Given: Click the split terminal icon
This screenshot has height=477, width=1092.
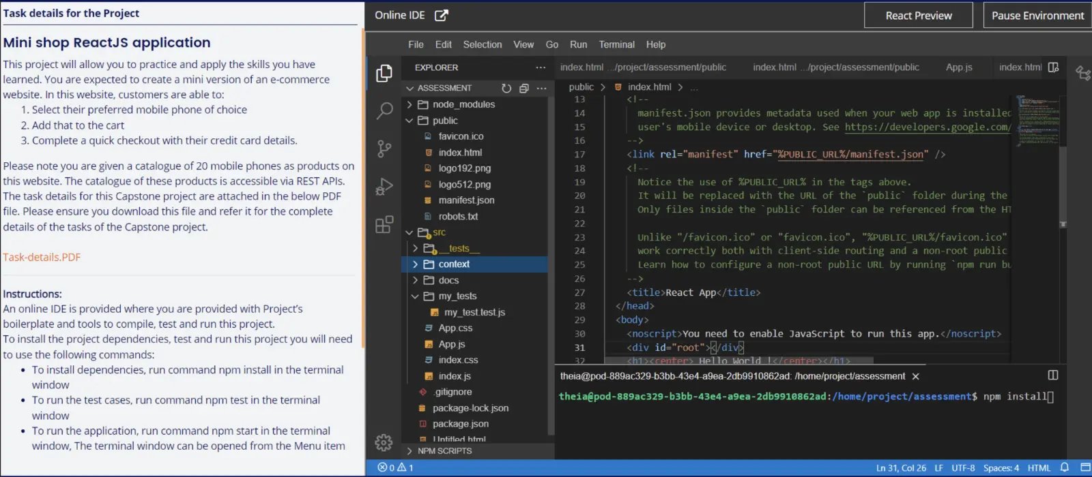Looking at the screenshot, I should click(x=1053, y=375).
